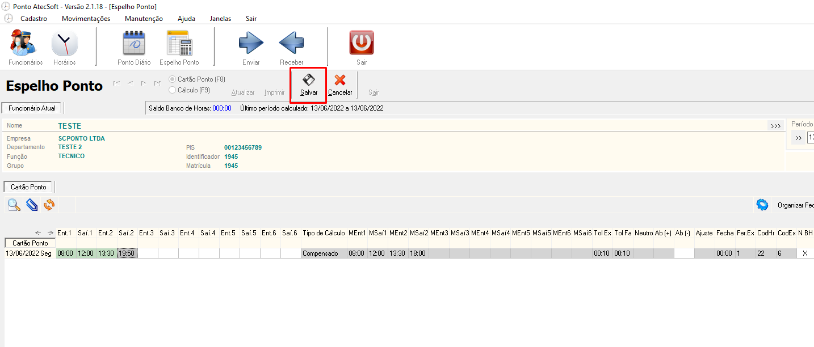The width and height of the screenshot is (814, 347).
Task: Click the Ent.1 cell showing 08:00
Action: coord(66,253)
